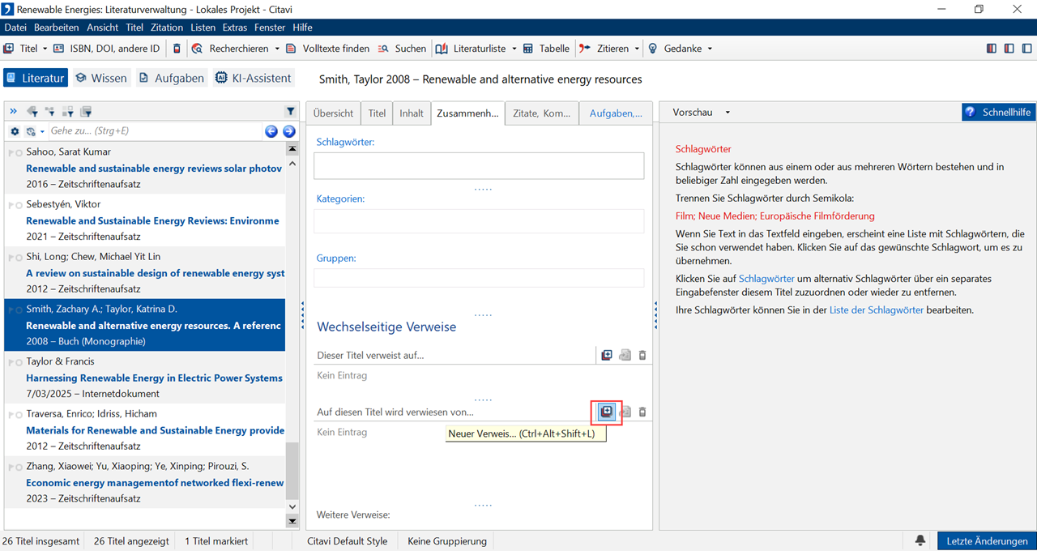The image size is (1037, 551).
Task: Open the Recherchieren dropdown arrow
Action: click(277, 49)
